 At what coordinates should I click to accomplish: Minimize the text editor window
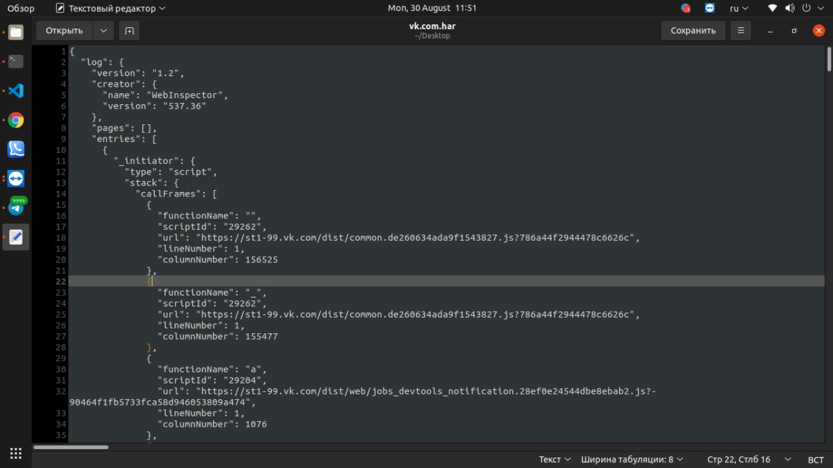click(770, 31)
